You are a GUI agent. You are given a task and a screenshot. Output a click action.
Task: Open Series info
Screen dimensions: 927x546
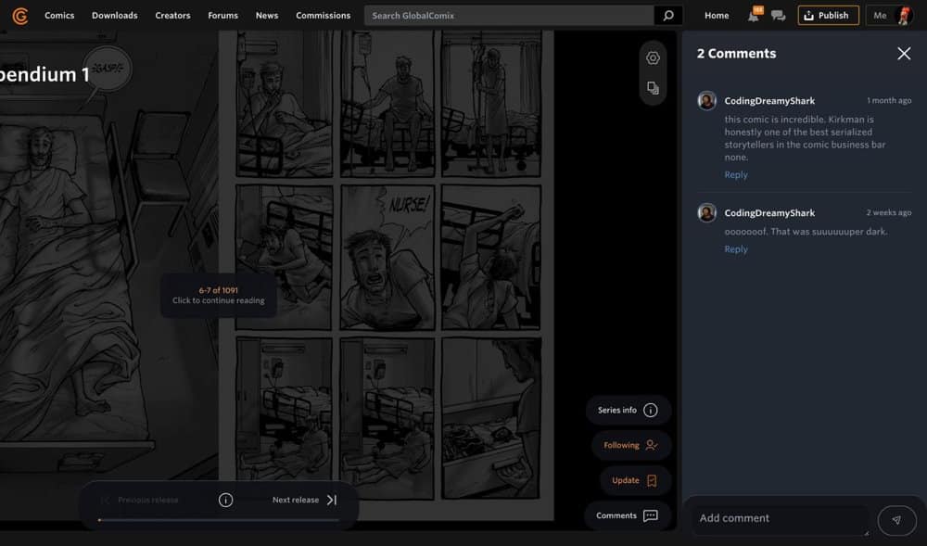pyautogui.click(x=628, y=410)
